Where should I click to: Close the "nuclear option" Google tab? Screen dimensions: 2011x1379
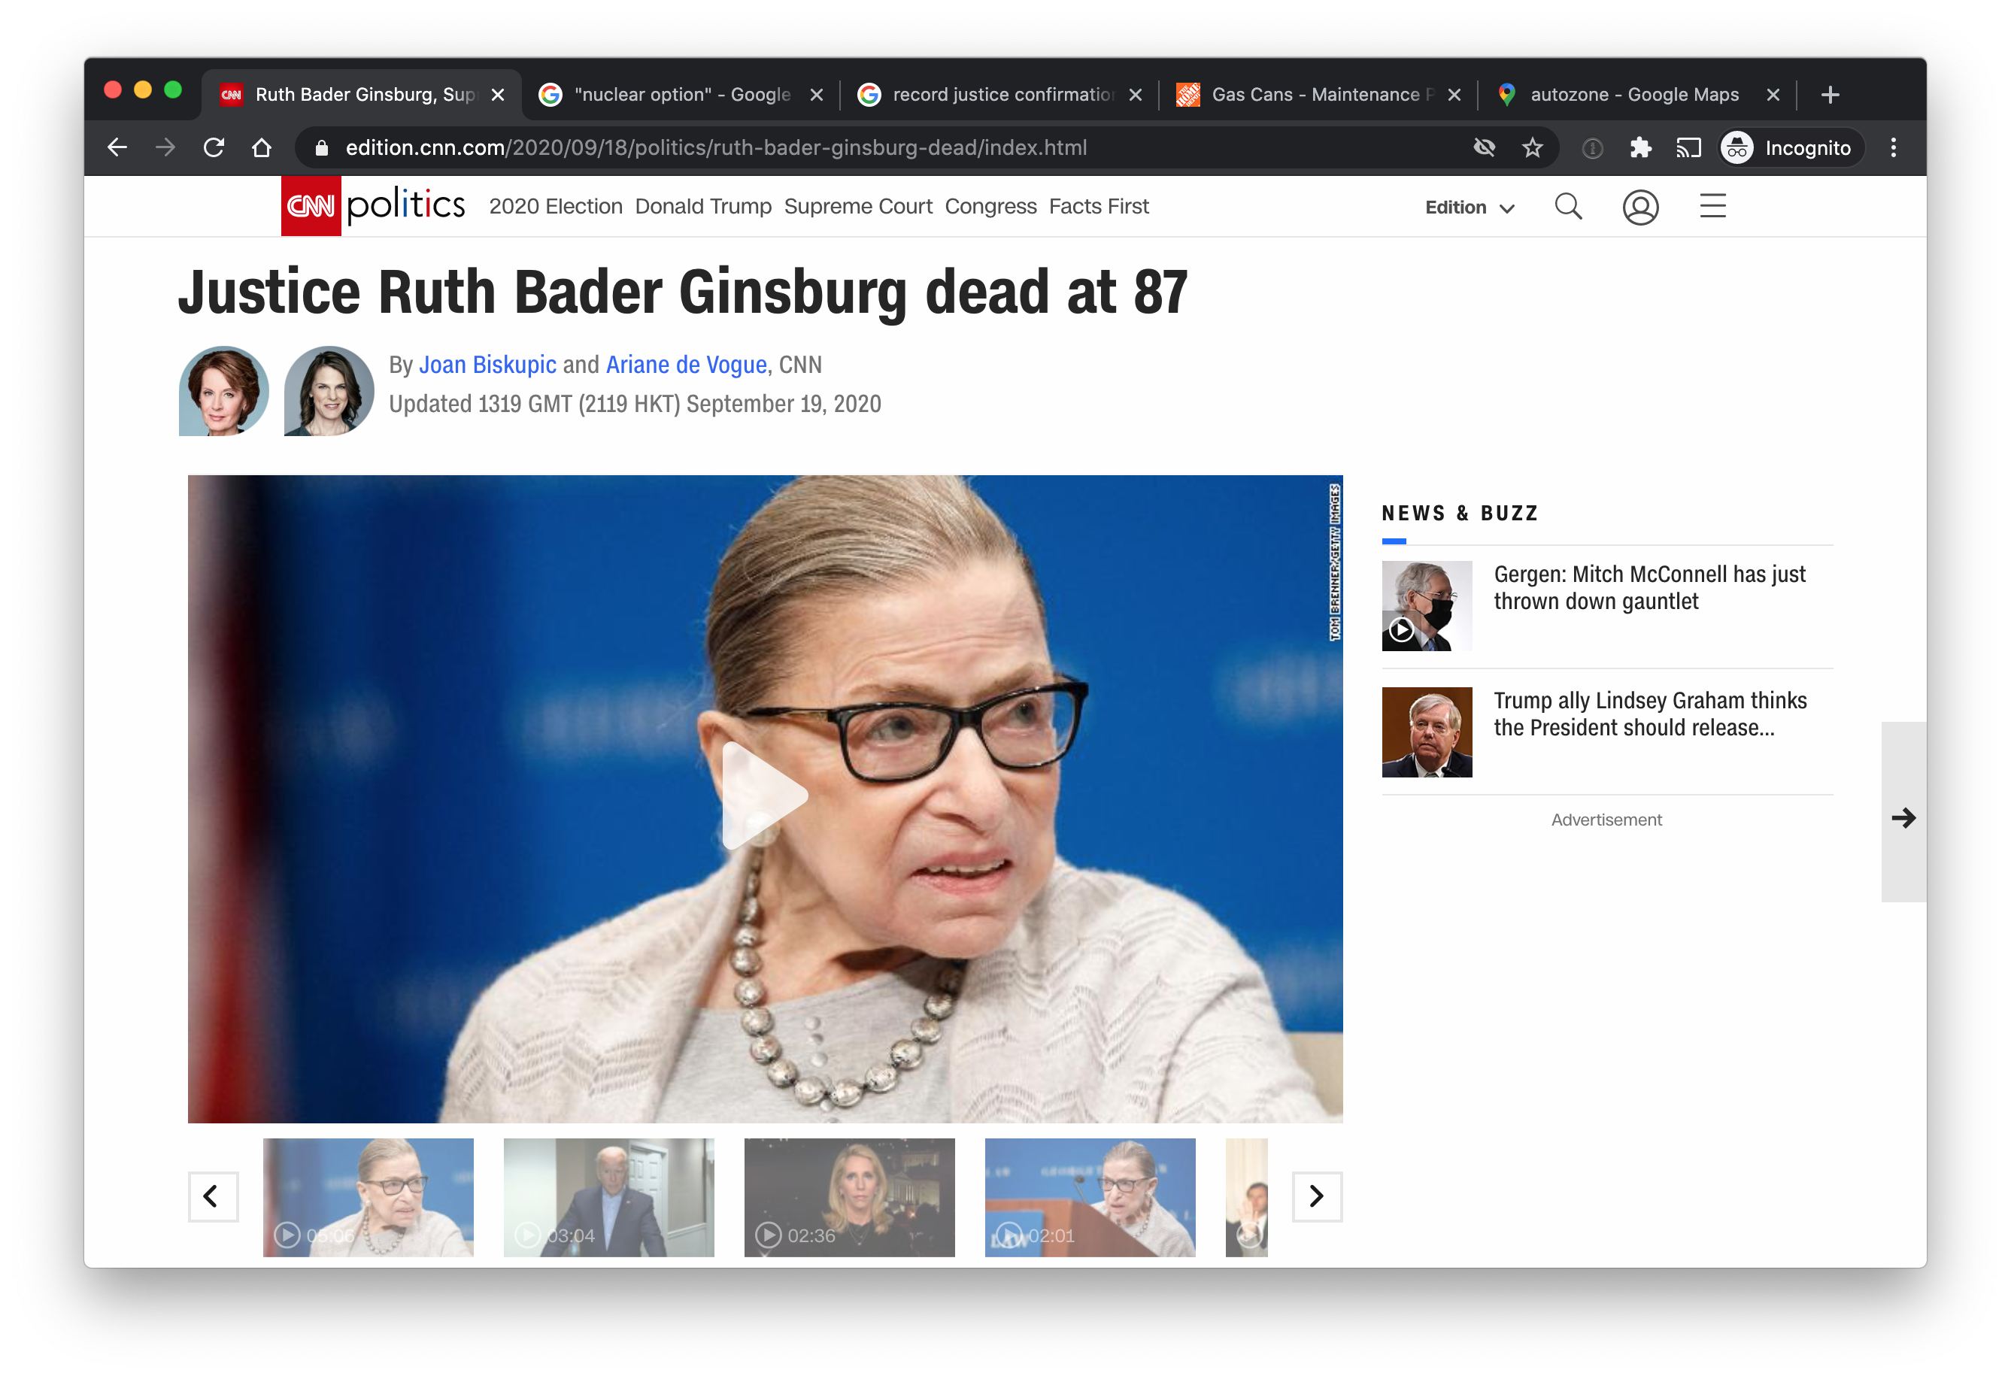[x=816, y=95]
